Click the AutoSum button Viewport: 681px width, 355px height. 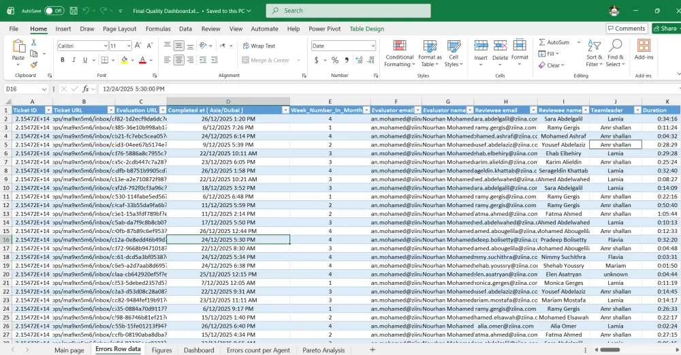point(554,42)
